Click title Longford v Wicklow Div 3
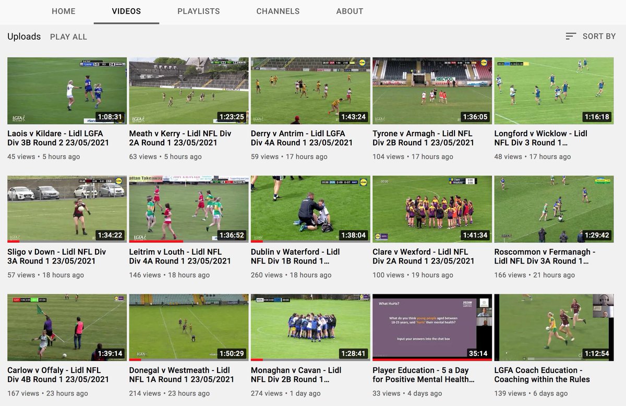 pyautogui.click(x=541, y=138)
